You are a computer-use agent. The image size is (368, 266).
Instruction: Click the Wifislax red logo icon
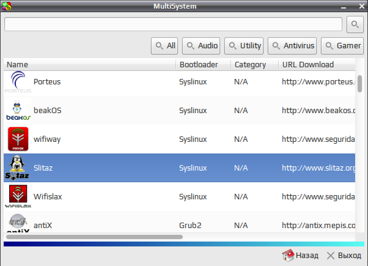coord(18,196)
